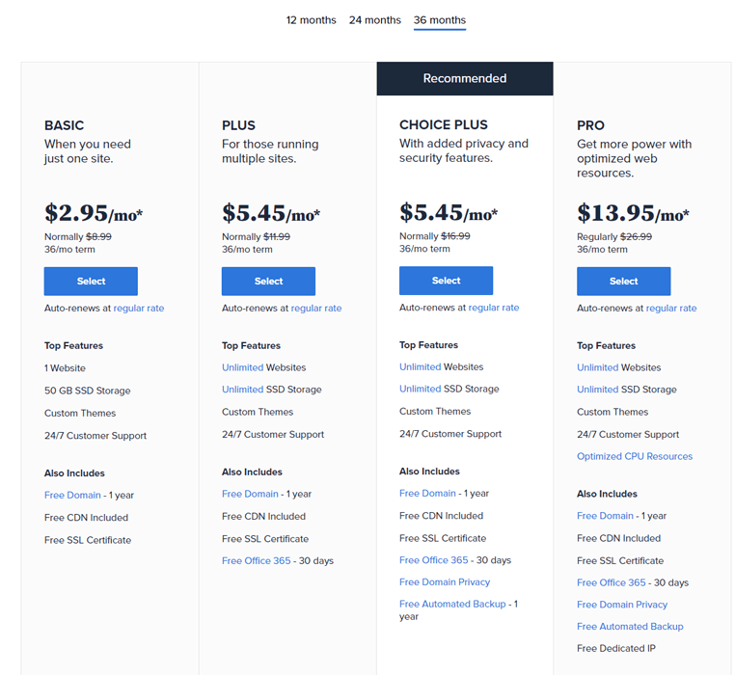Click Unlimited SSD Storage link in PRO plan
The width and height of the screenshot is (735, 675).
pyautogui.click(x=598, y=390)
